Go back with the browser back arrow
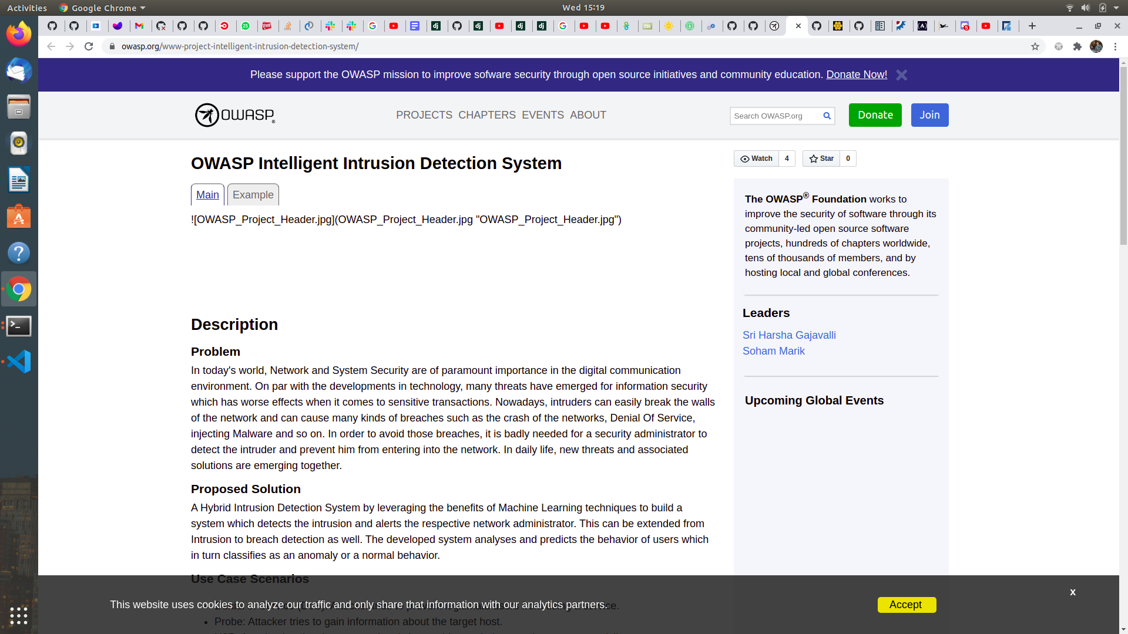The width and height of the screenshot is (1128, 634). (51, 46)
